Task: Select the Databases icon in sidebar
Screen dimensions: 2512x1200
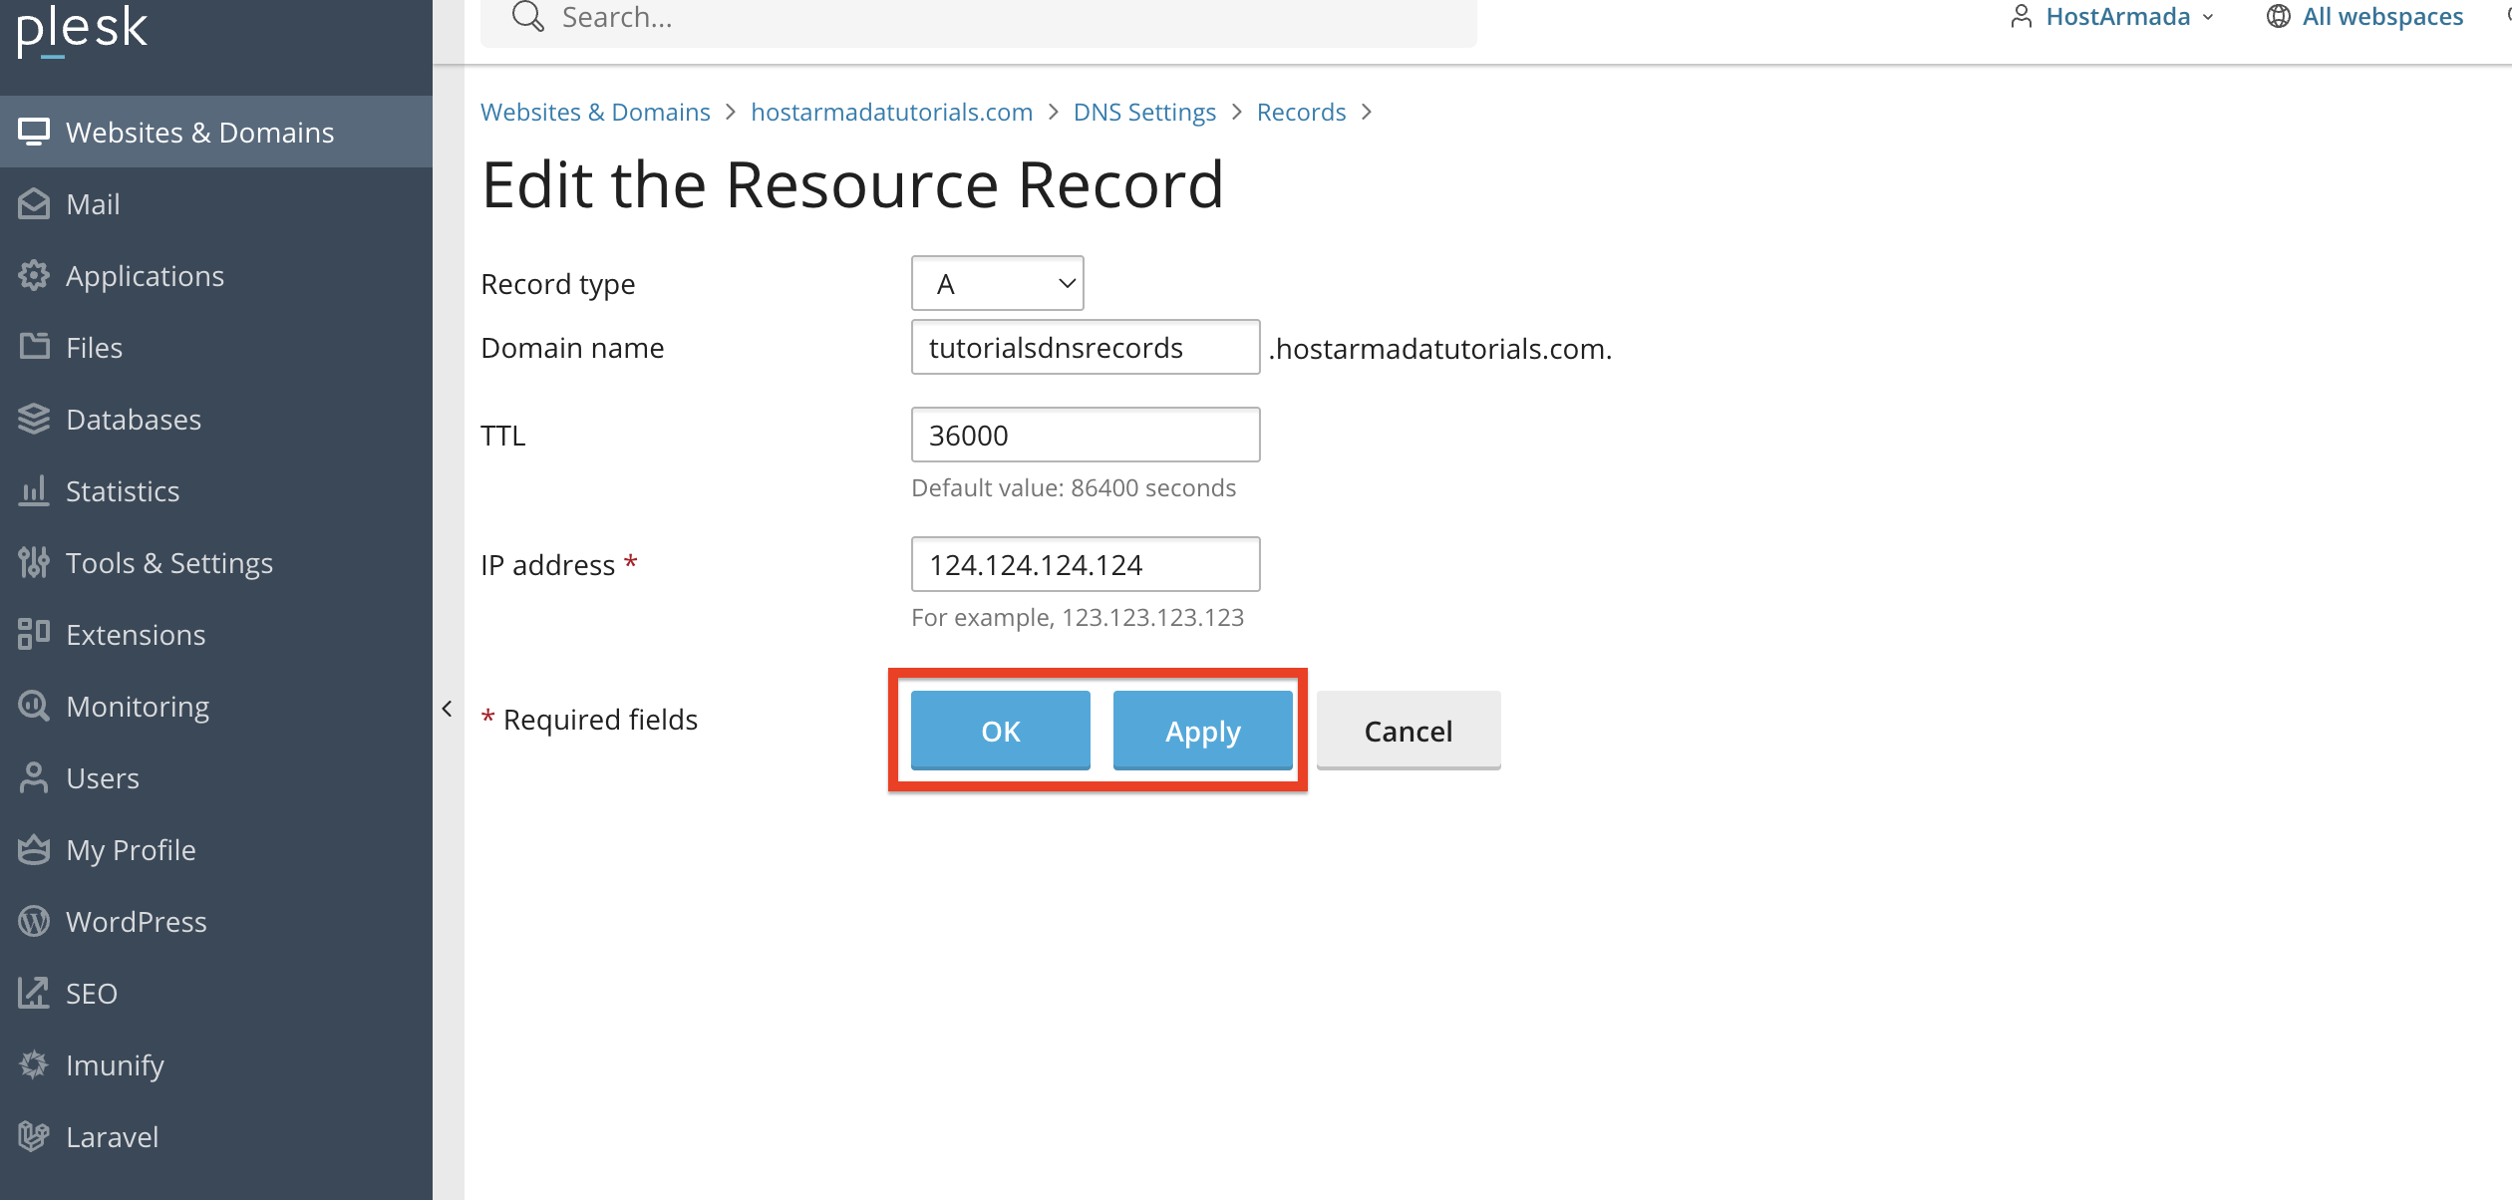Action: coord(35,419)
